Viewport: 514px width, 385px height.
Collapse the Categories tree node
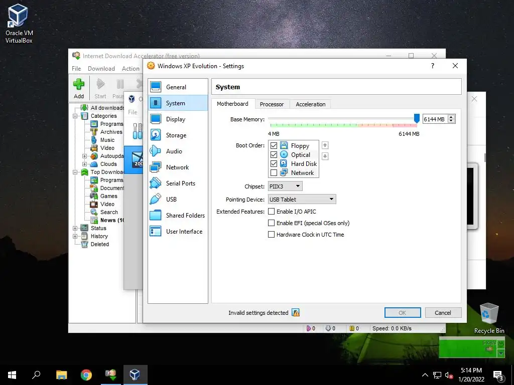coord(75,116)
